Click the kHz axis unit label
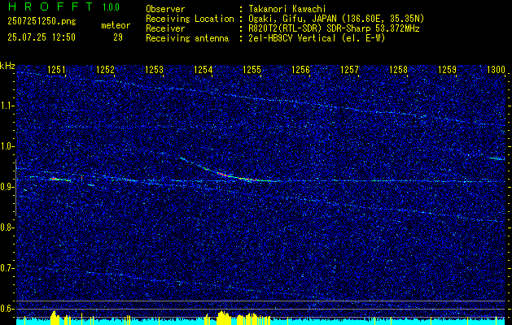Viewport: 512px width, 325px height. [7, 66]
